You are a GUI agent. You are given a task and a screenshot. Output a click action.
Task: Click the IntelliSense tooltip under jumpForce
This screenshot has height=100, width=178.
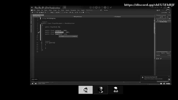pos(68,36)
